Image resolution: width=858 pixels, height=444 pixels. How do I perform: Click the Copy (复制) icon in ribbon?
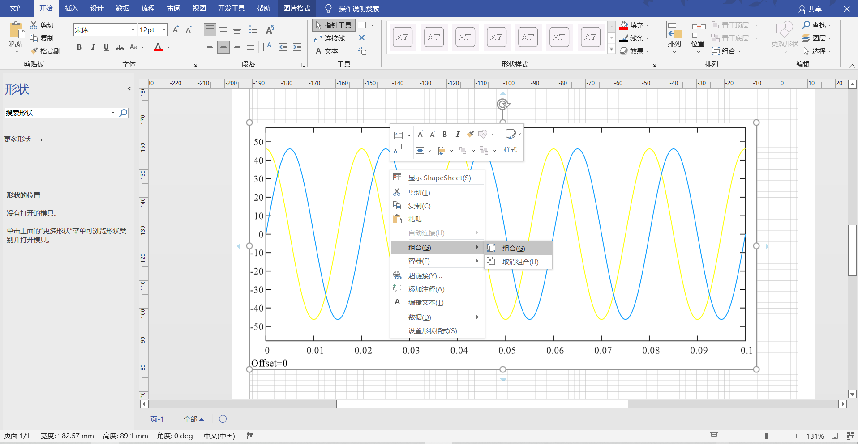34,38
